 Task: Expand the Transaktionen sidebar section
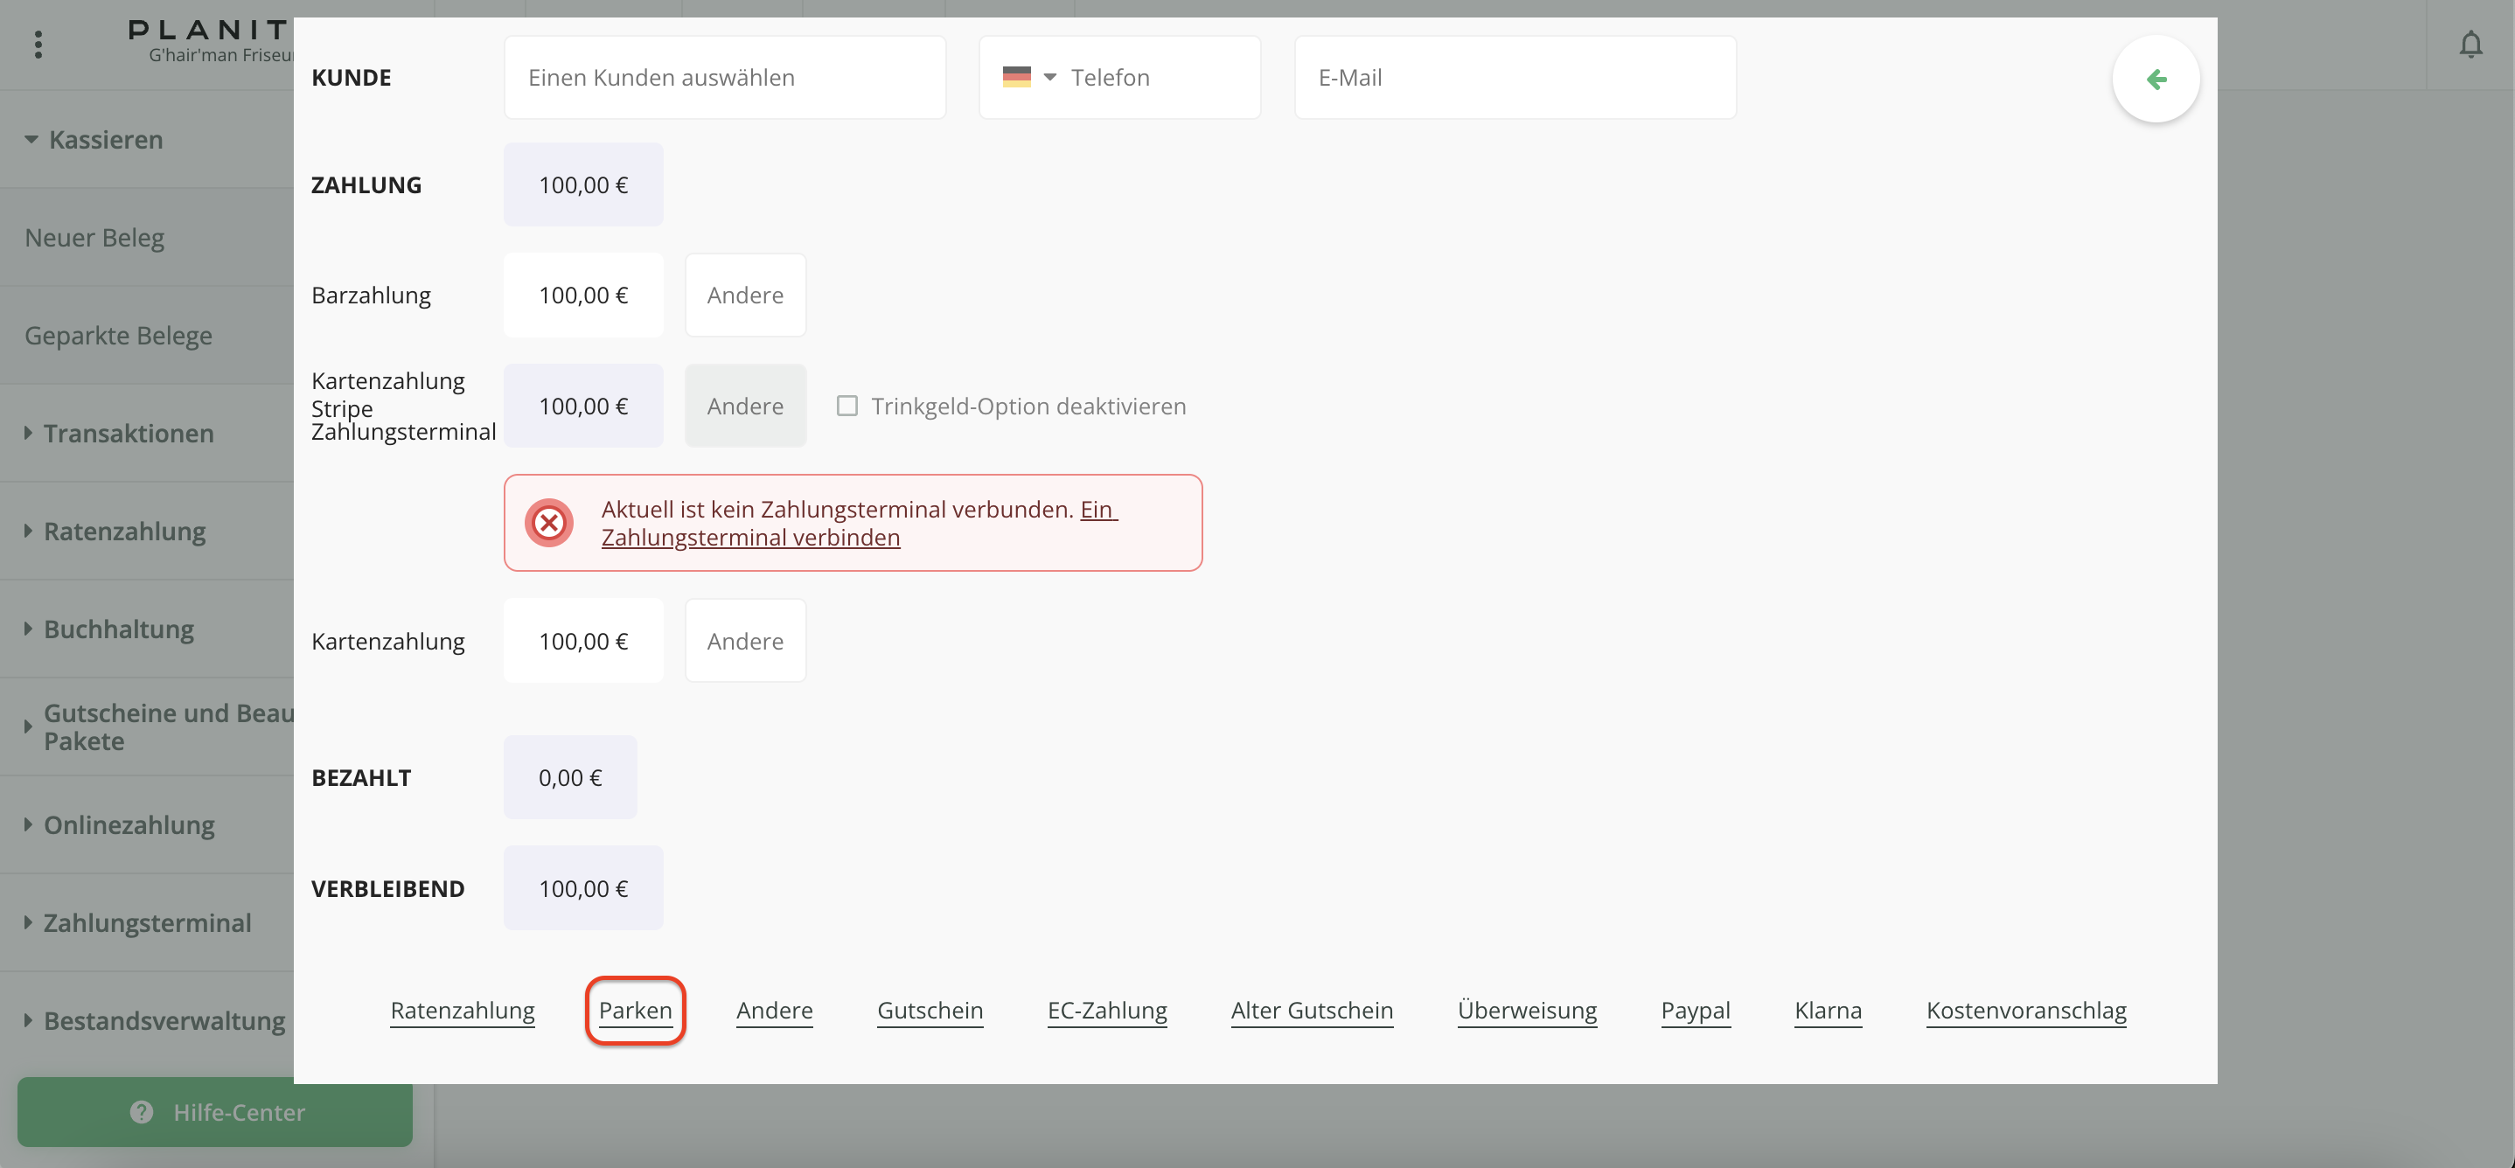pyautogui.click(x=128, y=434)
